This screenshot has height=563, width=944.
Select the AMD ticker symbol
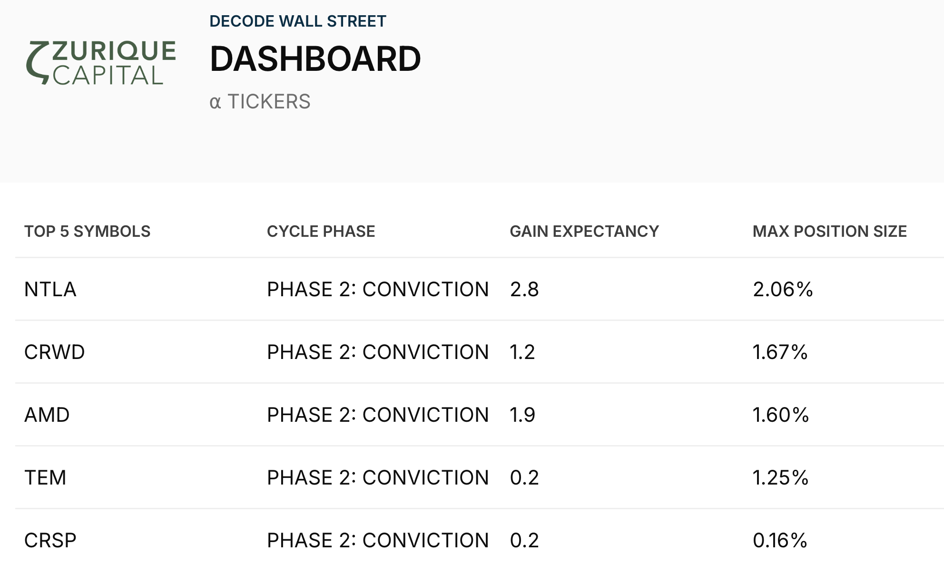tap(47, 415)
